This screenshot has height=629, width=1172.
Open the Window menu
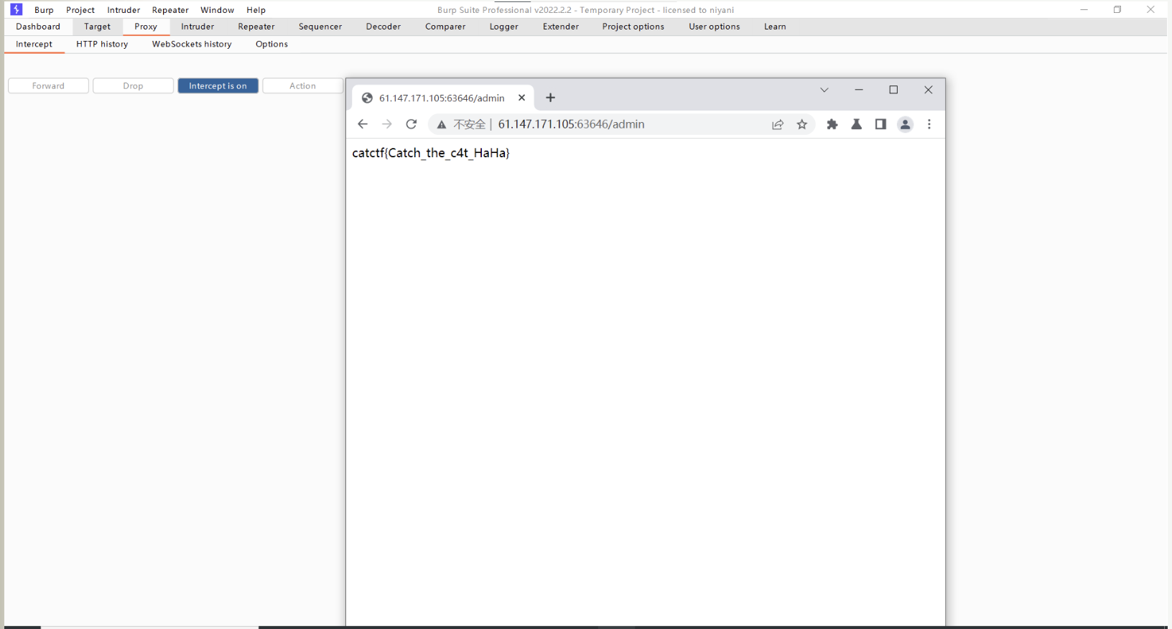coord(218,10)
